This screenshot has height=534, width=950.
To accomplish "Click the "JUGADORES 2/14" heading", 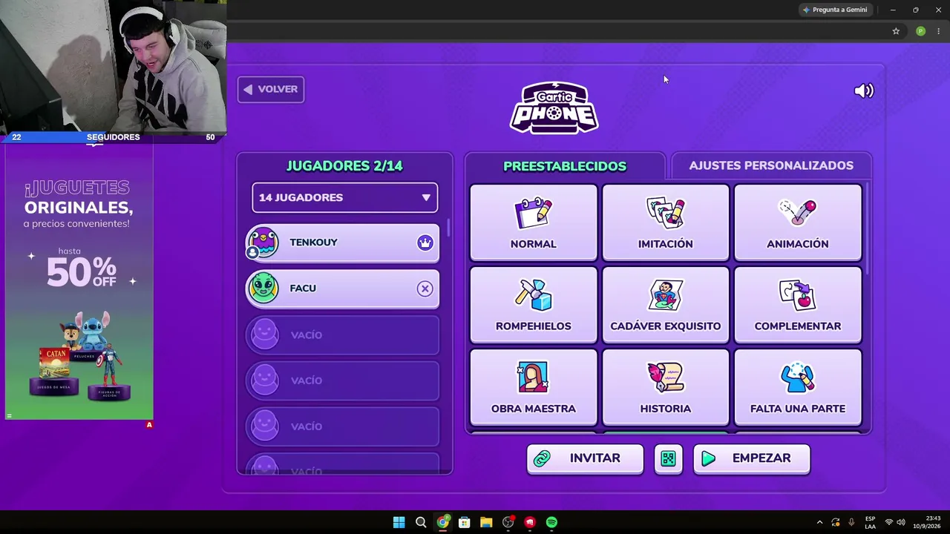I will [x=344, y=166].
